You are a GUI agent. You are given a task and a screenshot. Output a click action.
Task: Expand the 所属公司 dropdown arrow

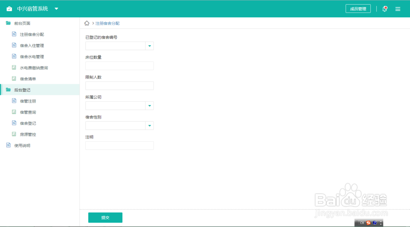point(150,106)
